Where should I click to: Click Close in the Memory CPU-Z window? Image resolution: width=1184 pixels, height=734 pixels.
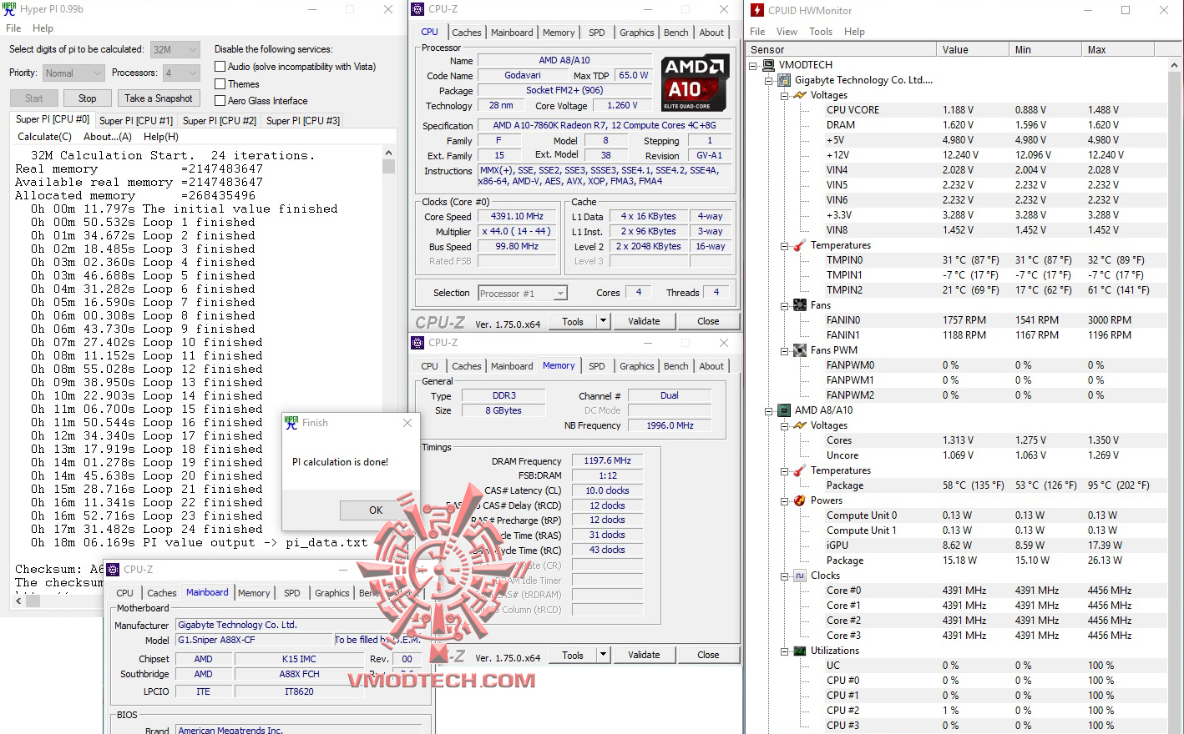click(708, 655)
